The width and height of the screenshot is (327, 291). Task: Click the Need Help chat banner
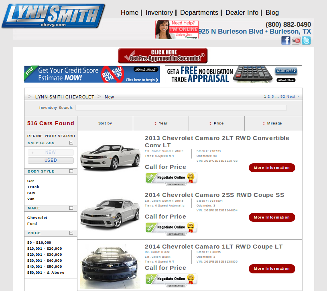pyautogui.click(x=177, y=30)
